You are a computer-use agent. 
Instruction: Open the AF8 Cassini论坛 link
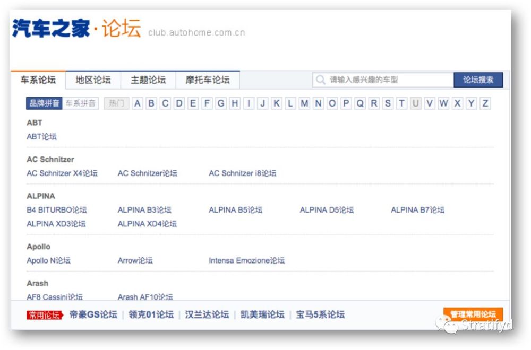point(55,297)
